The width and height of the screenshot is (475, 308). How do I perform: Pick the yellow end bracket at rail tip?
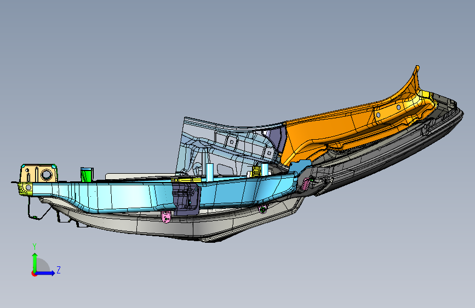click(25, 189)
